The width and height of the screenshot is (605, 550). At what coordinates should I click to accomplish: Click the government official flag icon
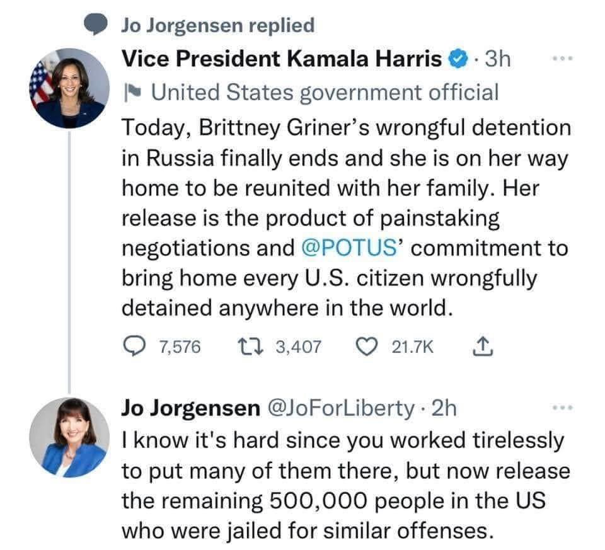click(132, 93)
